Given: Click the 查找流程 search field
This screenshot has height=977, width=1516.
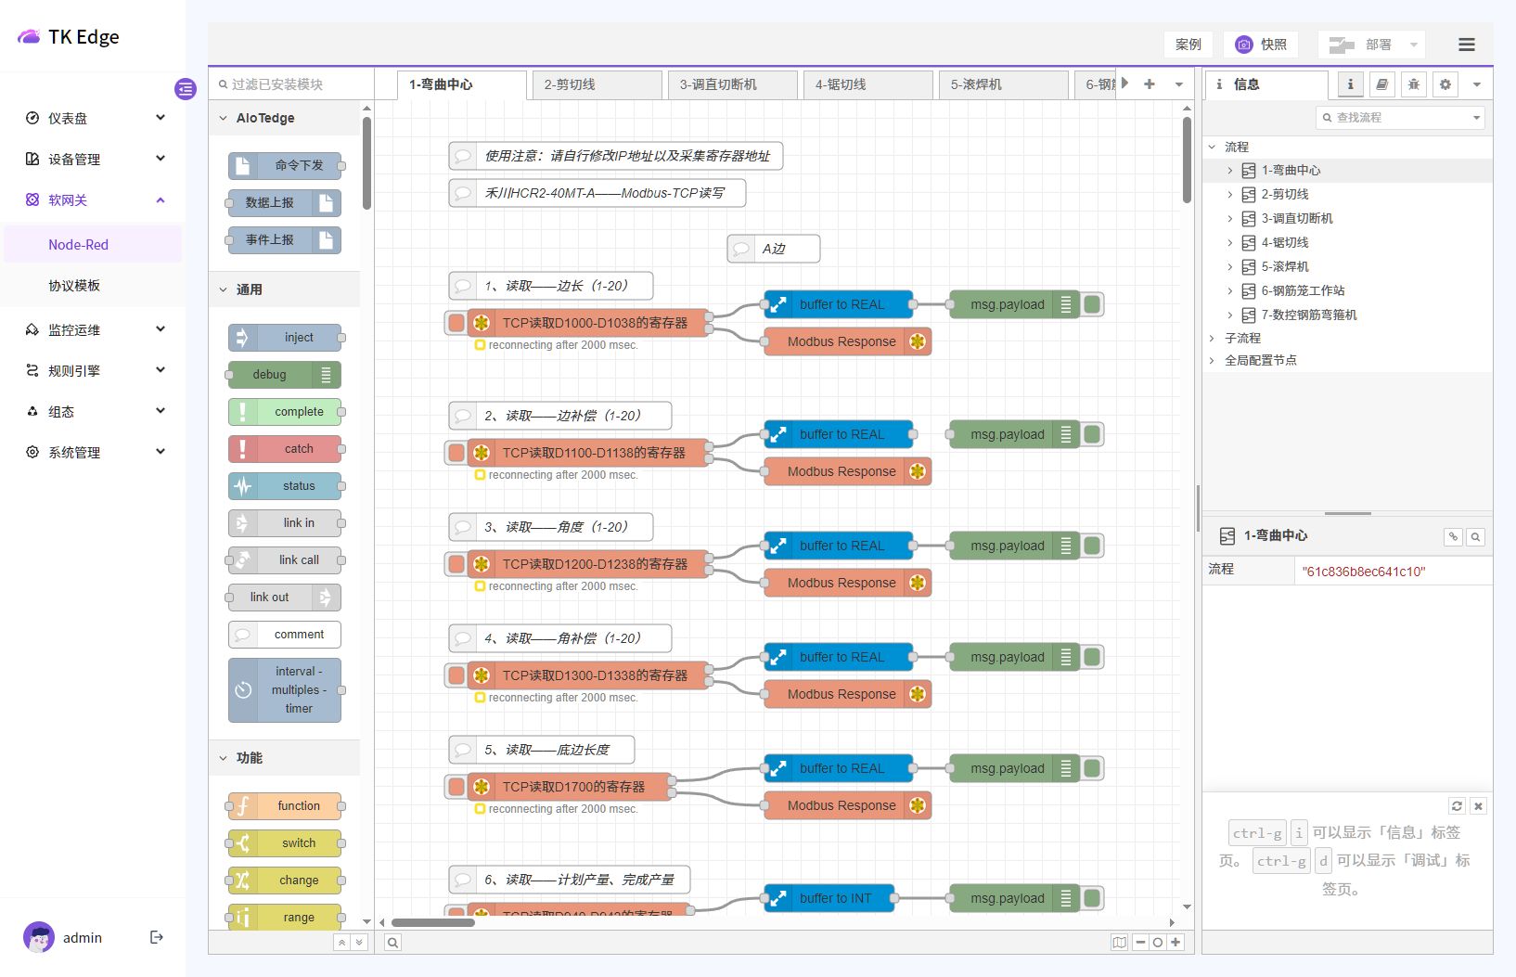Looking at the screenshot, I should 1400,118.
